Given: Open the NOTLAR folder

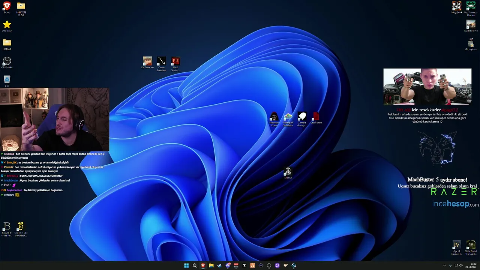Looking at the screenshot, I should (7, 44).
